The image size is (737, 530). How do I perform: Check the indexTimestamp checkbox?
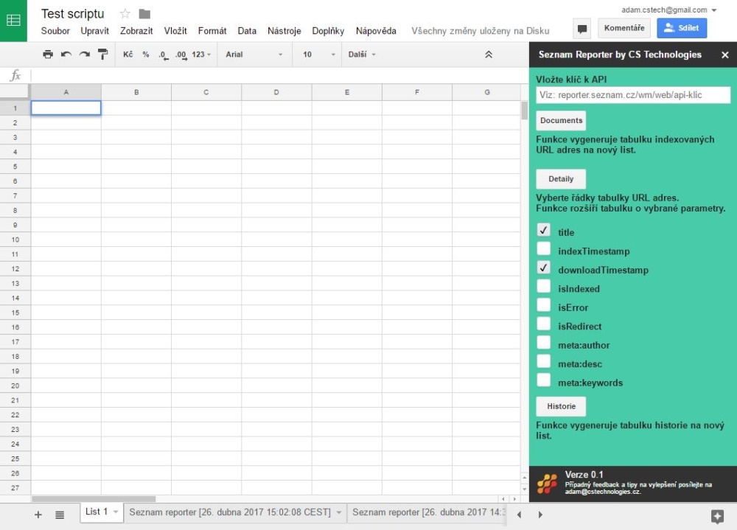543,248
